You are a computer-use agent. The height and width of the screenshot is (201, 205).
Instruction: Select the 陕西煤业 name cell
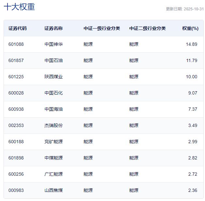[x=54, y=77]
